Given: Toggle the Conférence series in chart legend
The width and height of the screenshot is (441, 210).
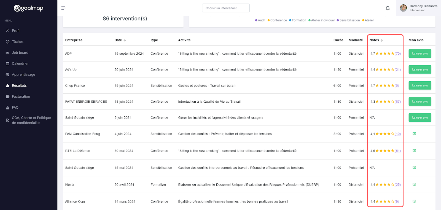Looking at the screenshot, I should (x=277, y=20).
